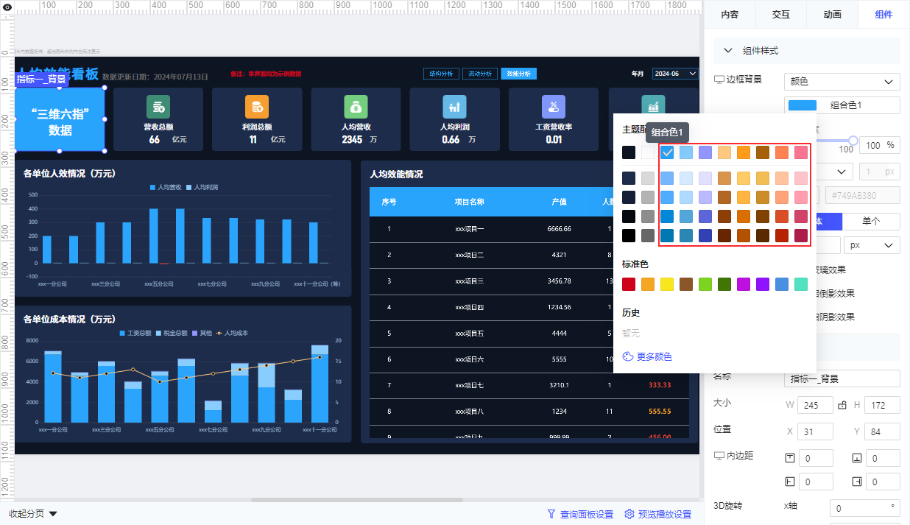Screen dimensions: 910x525
Task: Select the checked 组合色1 theme color
Action: coord(667,152)
